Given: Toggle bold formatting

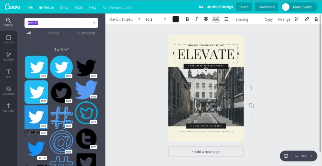Looking at the screenshot, I should point(187,19).
